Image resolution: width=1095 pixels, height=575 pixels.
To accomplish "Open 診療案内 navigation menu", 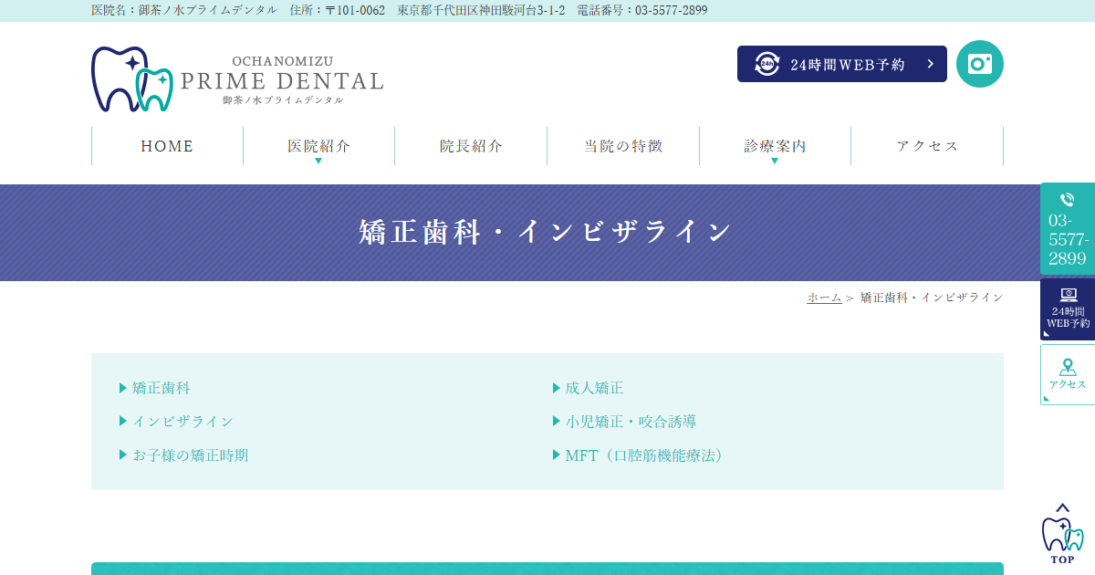I will 775,146.
